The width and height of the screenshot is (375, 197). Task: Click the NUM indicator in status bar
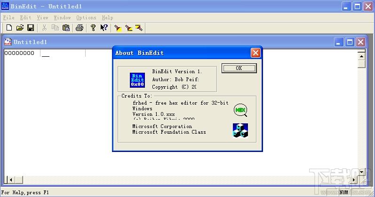pos(343,192)
